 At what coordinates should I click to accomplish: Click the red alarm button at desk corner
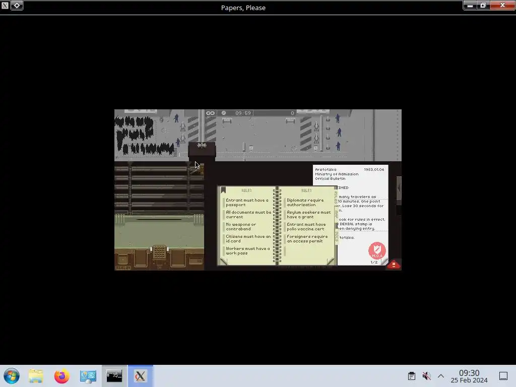[x=394, y=264]
